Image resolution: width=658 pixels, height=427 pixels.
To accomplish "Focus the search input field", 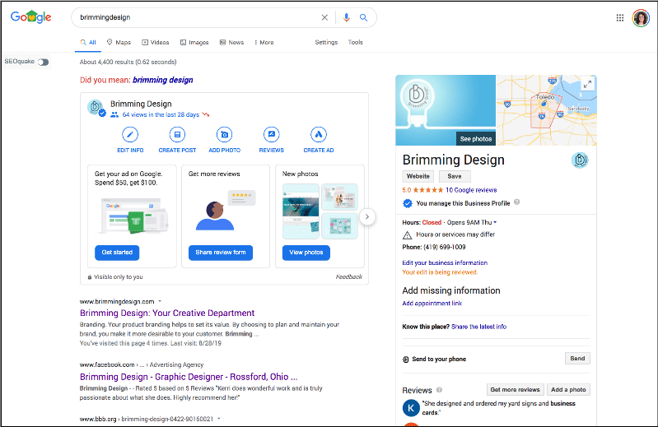I will pos(197,17).
